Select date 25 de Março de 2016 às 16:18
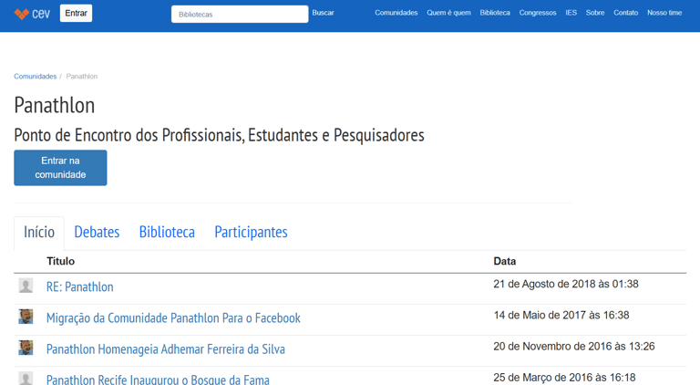 tap(564, 378)
